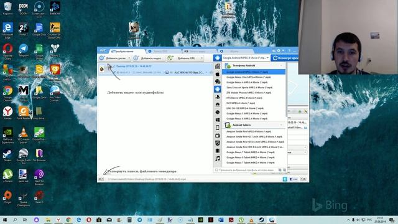Select the Android devices profile category
This screenshot has width=398, height=224.
tap(218, 89)
